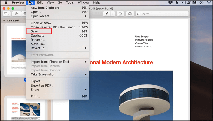Select Save in the File menu
The width and height of the screenshot is (213, 121).
(x=58, y=31)
